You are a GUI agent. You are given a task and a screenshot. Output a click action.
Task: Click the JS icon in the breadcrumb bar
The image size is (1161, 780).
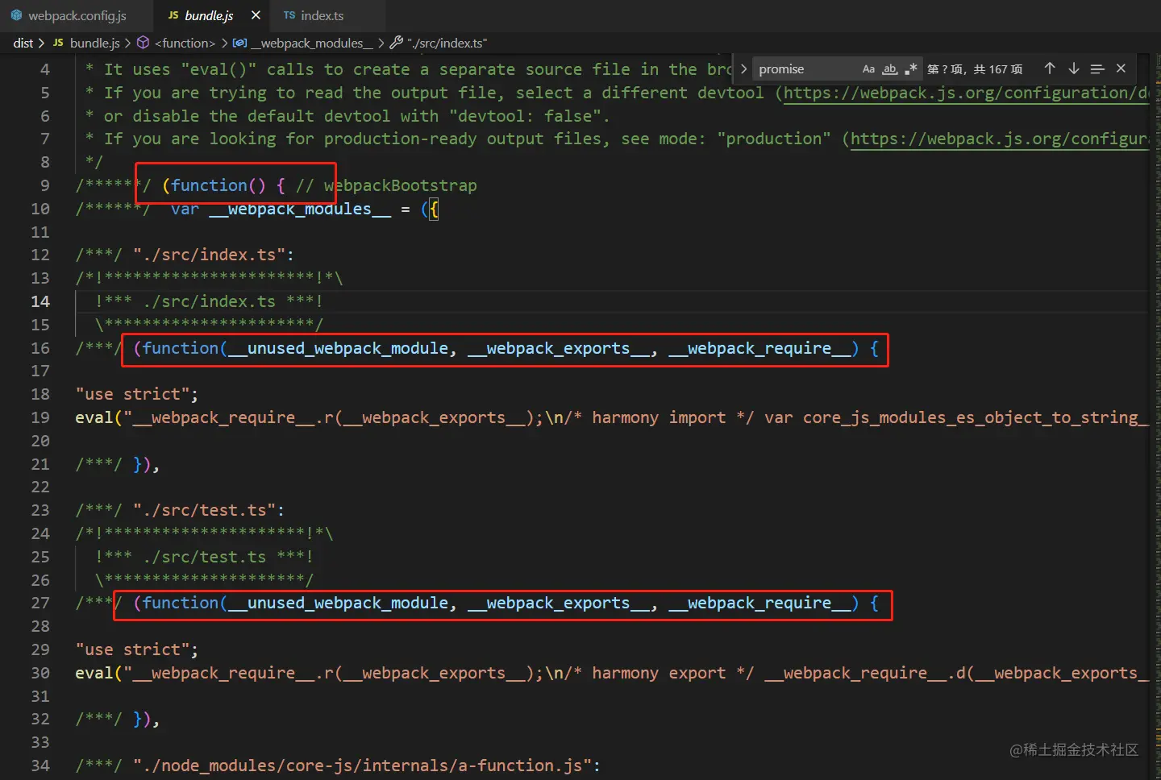point(58,43)
